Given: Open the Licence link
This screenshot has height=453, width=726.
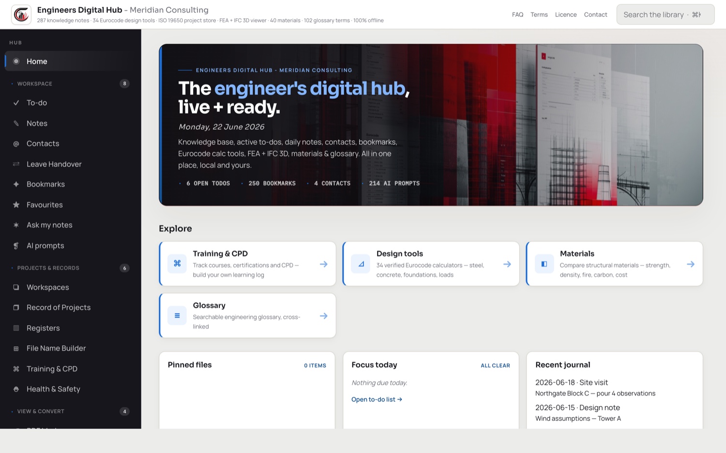Looking at the screenshot, I should pyautogui.click(x=566, y=15).
